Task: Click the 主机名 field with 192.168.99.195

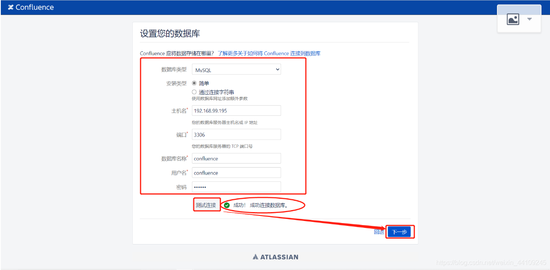Action: (236, 111)
